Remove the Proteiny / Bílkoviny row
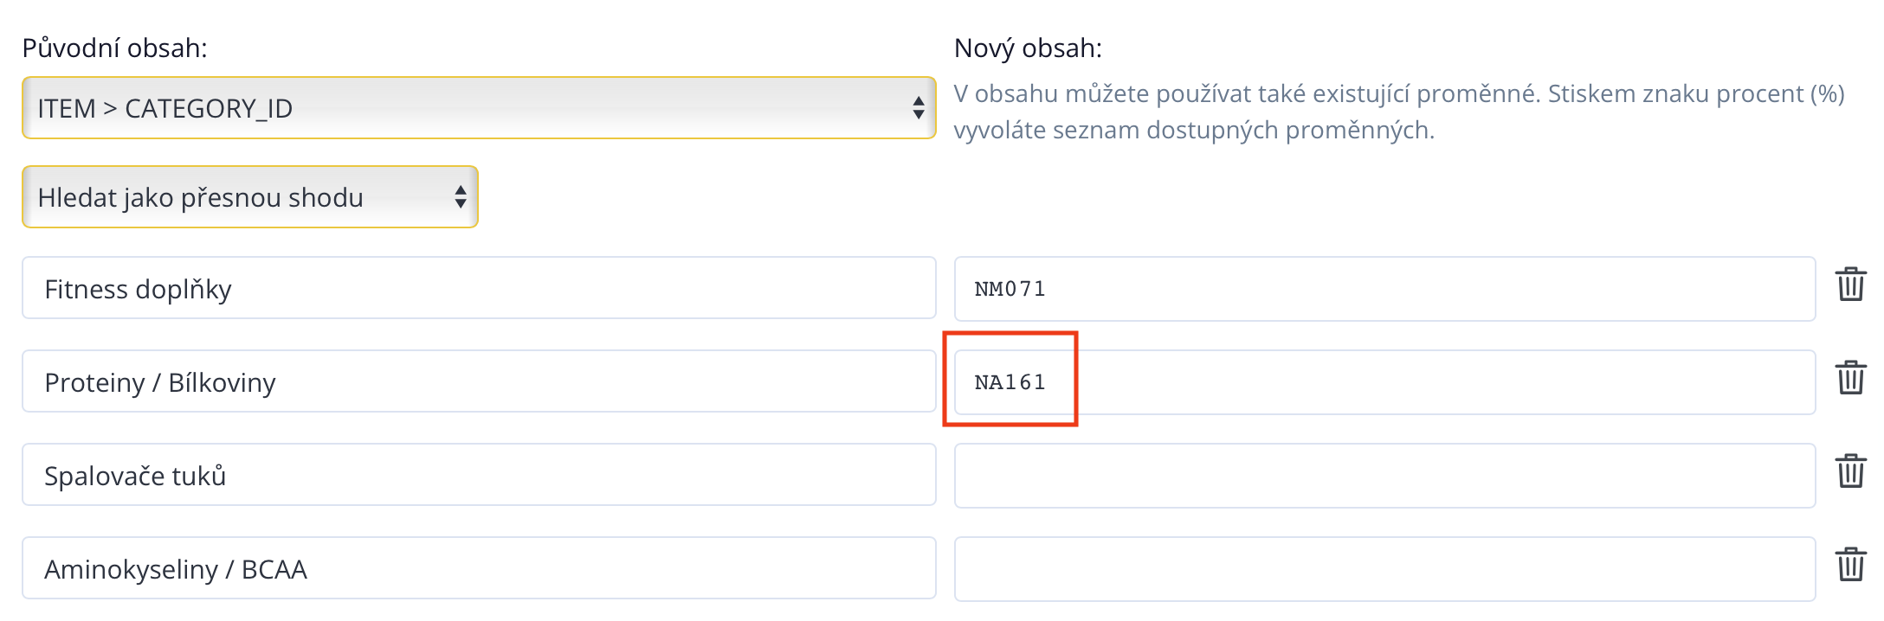Image resolution: width=1884 pixels, height=621 pixels. 1850,379
